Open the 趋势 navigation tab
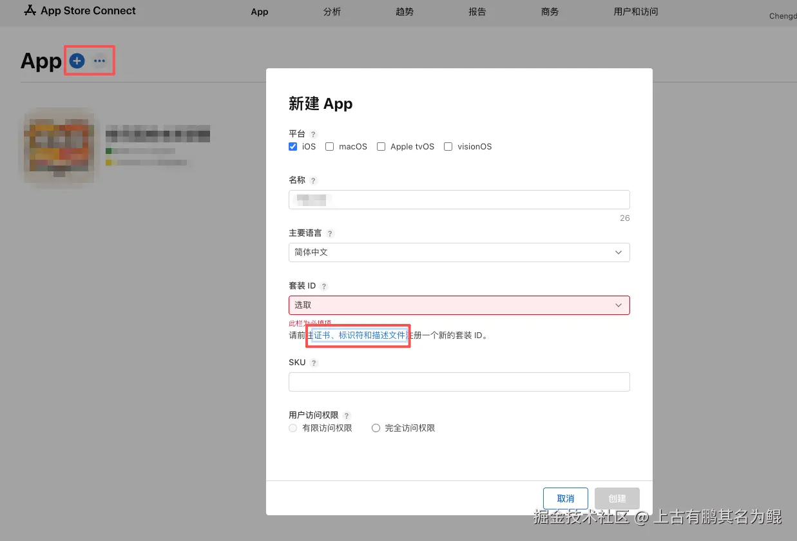Screen dimensions: 797x541 pos(405,12)
